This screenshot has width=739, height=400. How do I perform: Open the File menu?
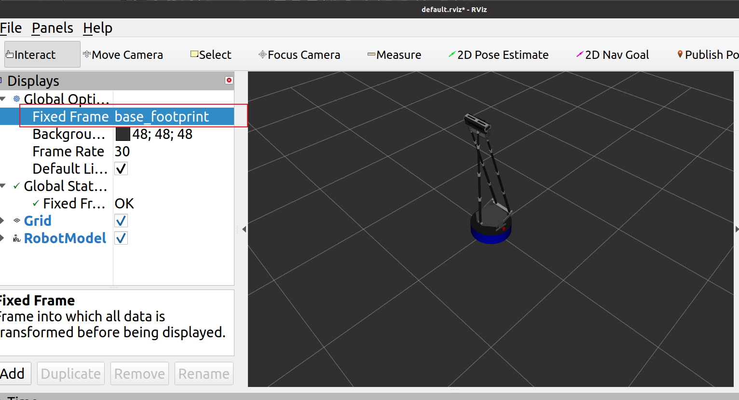(11, 28)
